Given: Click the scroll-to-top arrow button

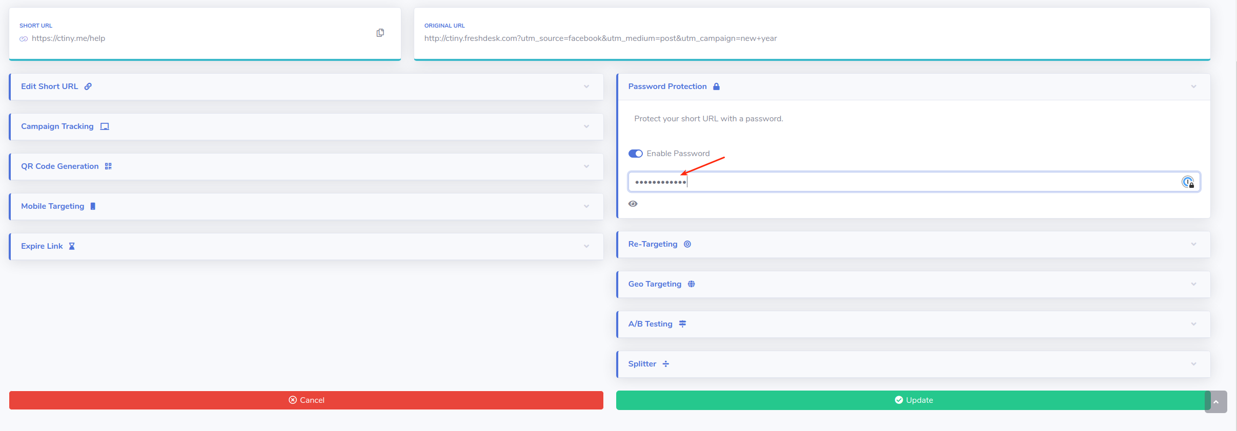Looking at the screenshot, I should tap(1216, 402).
